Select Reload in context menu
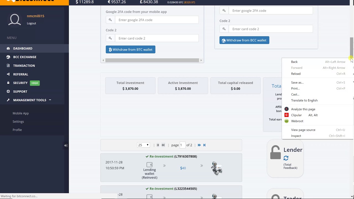Screen dimensions: 354x199 (318, 74)
